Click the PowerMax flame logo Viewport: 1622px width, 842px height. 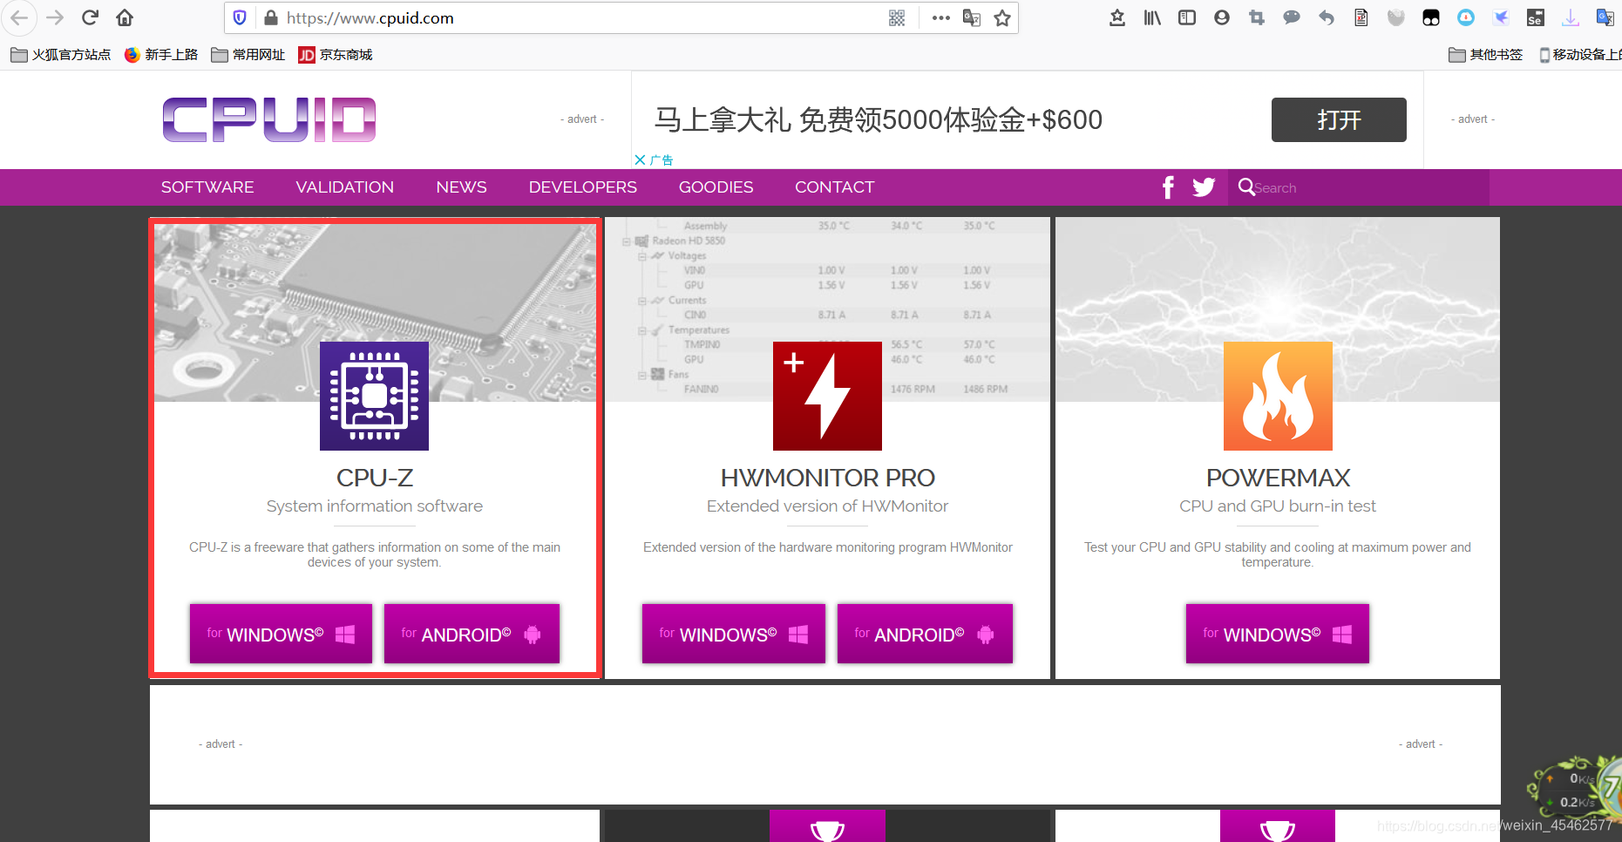1278,396
